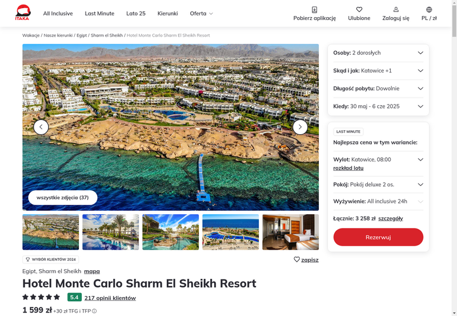Click the red Rezerwuj button
The image size is (457, 316).
coord(378,237)
